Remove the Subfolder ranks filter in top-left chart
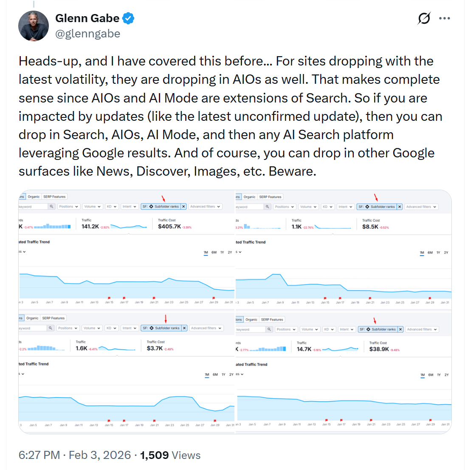468x470 pixels. point(183,207)
